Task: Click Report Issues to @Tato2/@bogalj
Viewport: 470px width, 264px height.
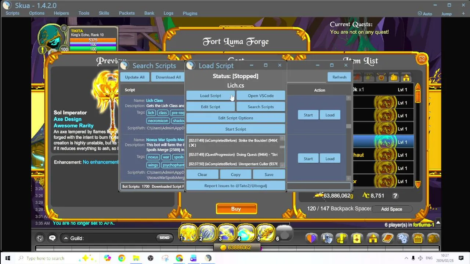Action: 236,186
